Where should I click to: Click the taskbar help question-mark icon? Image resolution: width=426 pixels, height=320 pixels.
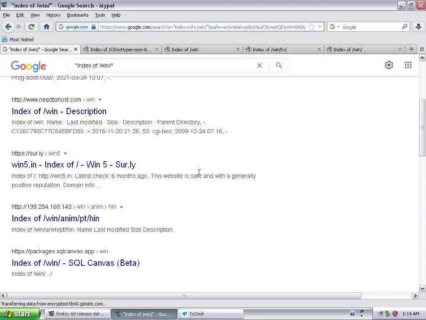[x=352, y=314]
